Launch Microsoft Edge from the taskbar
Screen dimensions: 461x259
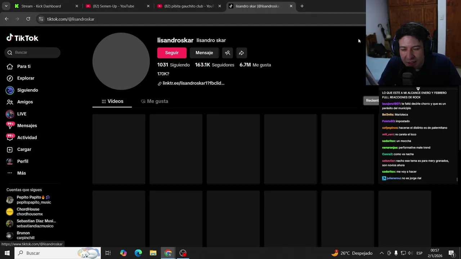[x=138, y=253]
